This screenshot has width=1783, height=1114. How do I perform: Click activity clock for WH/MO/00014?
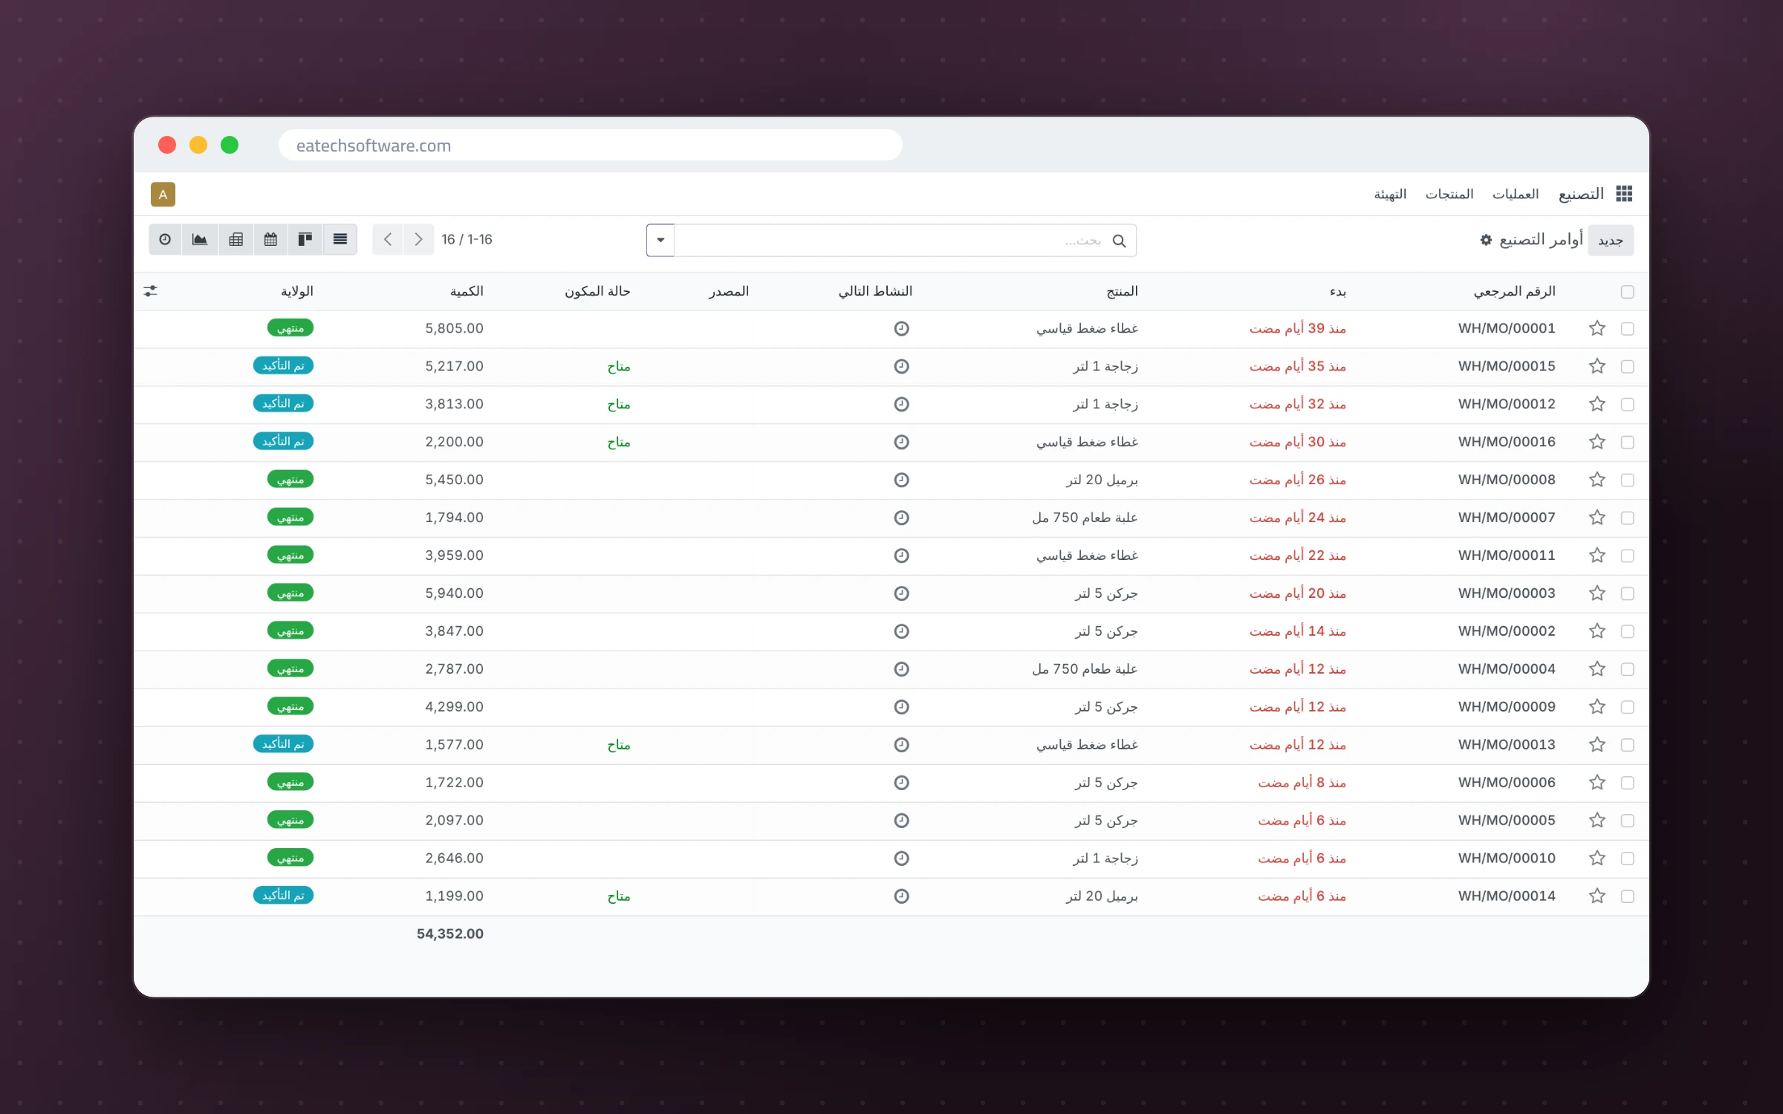pyautogui.click(x=901, y=896)
